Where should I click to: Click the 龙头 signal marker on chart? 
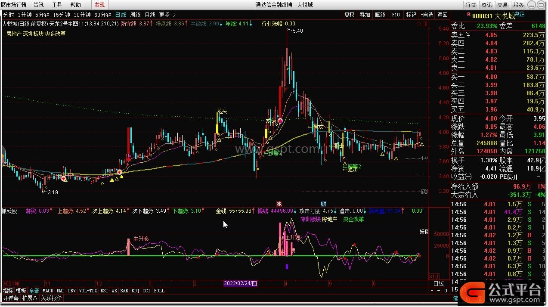tap(222, 111)
